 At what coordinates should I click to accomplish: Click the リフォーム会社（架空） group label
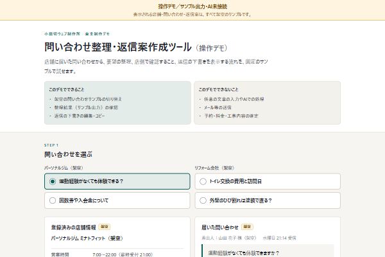[x=214, y=168]
